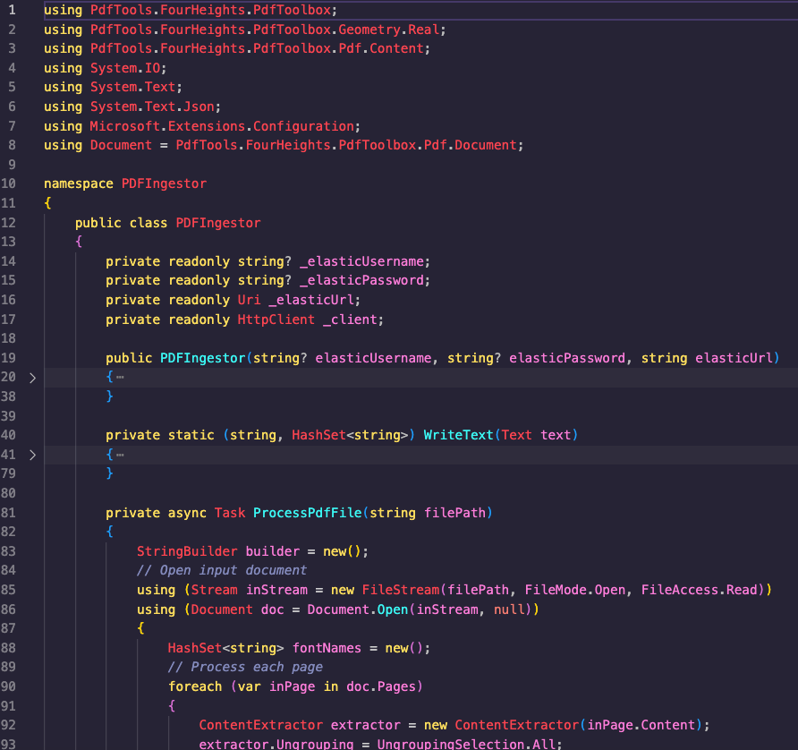Click the 'ProcessPdfFile' method name
This screenshot has width=798, height=750.
click(x=308, y=513)
